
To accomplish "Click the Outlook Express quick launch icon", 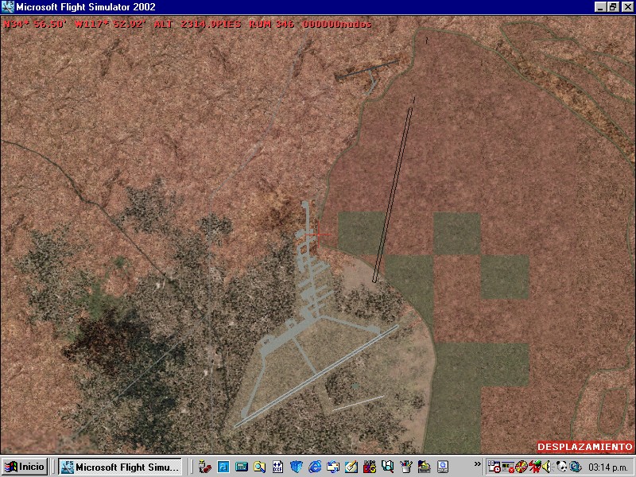I will 332,467.
